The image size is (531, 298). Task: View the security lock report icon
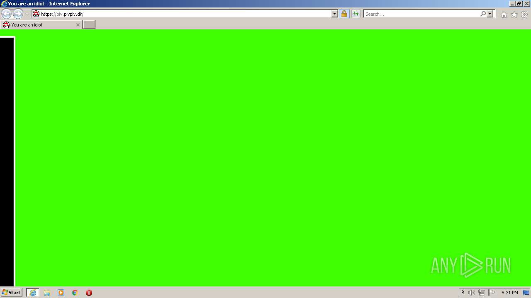pyautogui.click(x=344, y=14)
